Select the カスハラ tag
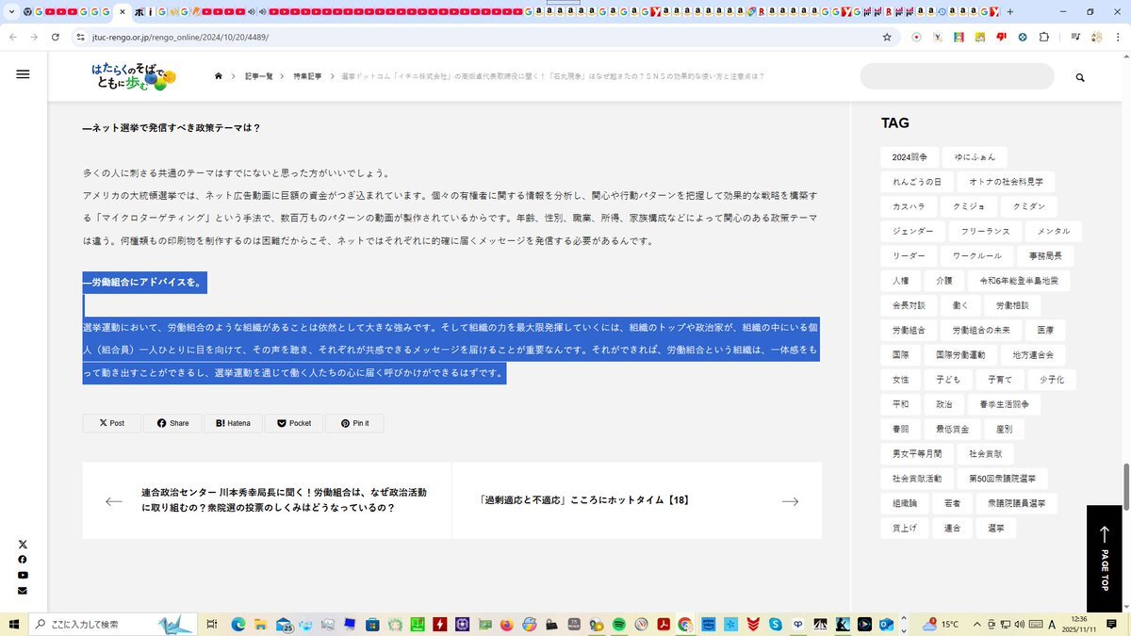1131x636 pixels. point(909,206)
